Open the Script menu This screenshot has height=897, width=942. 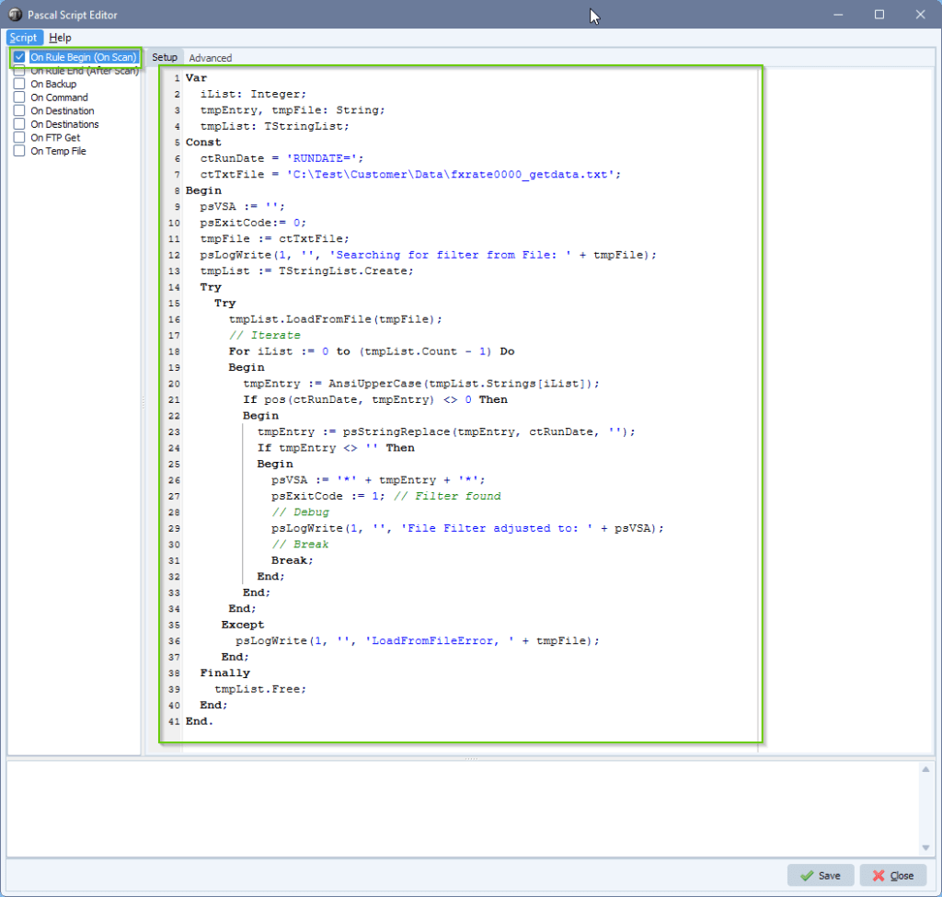click(x=23, y=38)
